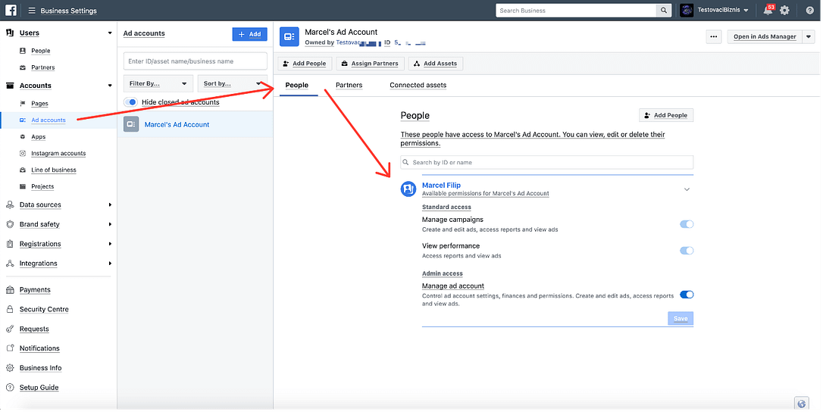
Task: Click the Notifications sidebar icon
Action: [10, 348]
